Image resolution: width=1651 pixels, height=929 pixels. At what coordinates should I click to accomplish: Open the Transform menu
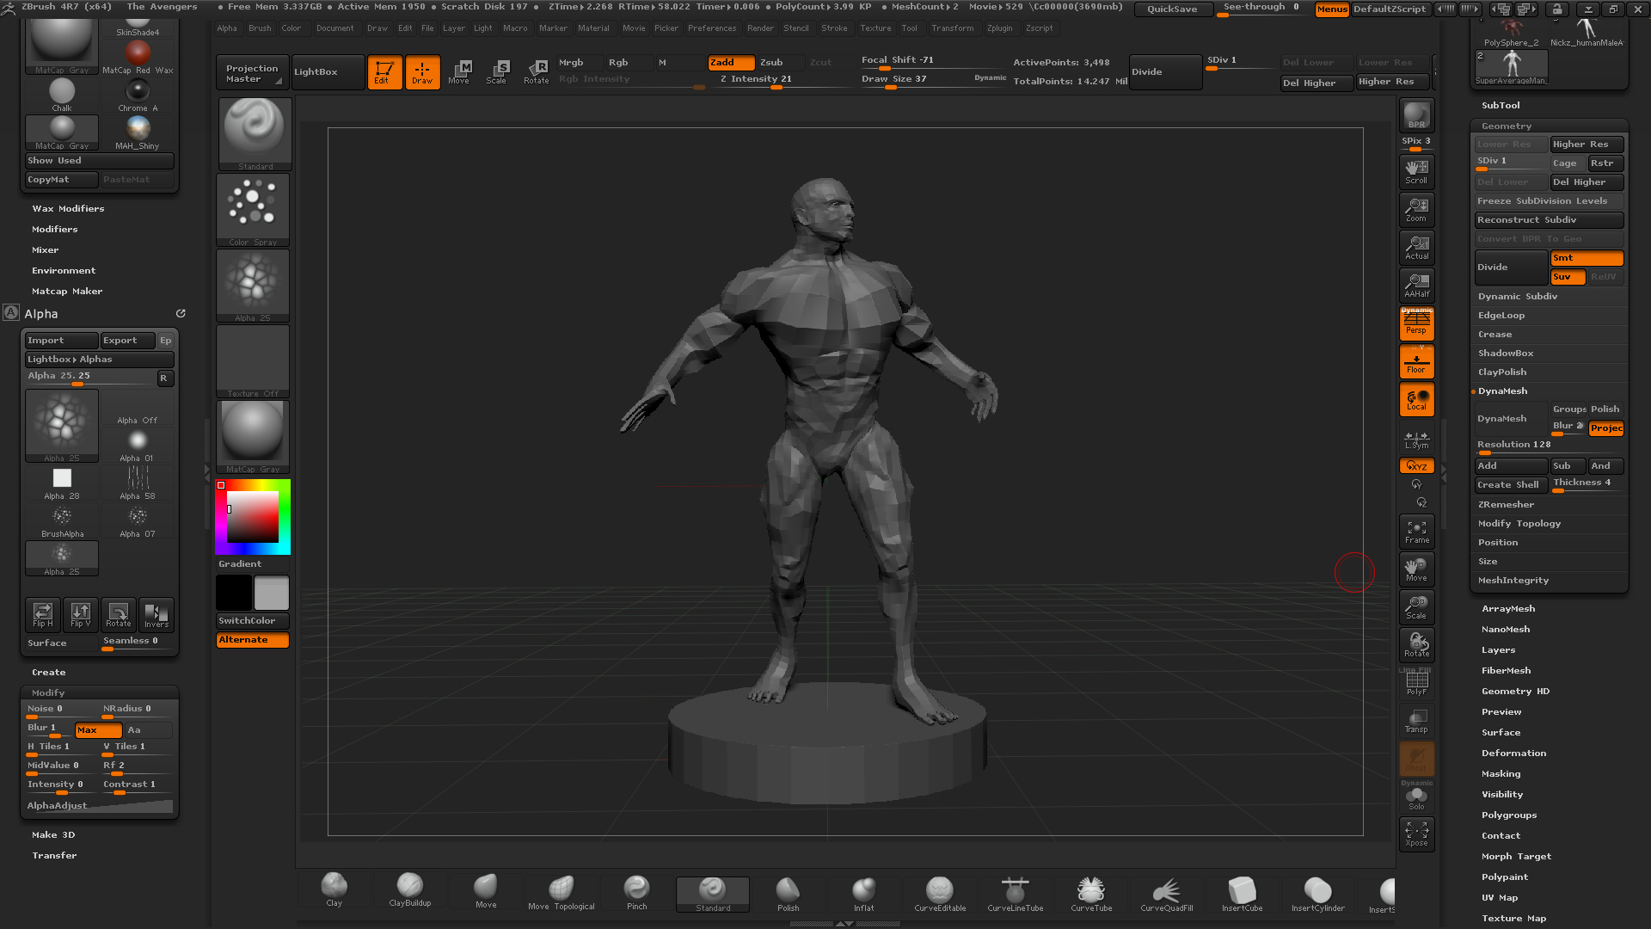[953, 28]
